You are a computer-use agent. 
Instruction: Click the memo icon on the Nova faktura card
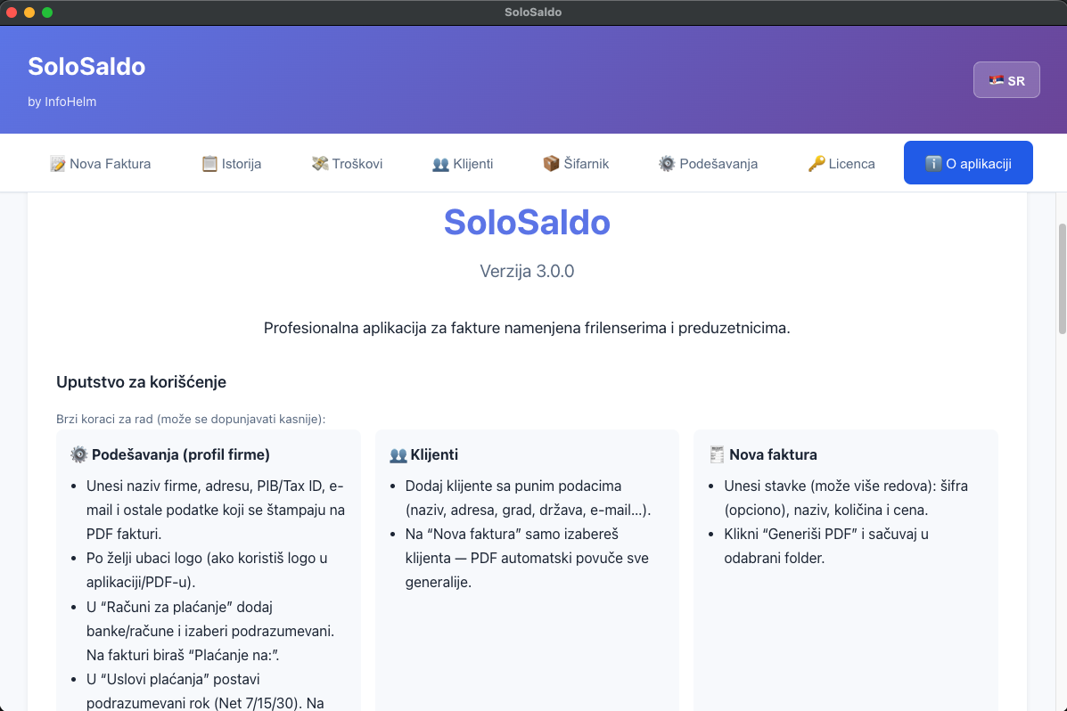coord(717,454)
